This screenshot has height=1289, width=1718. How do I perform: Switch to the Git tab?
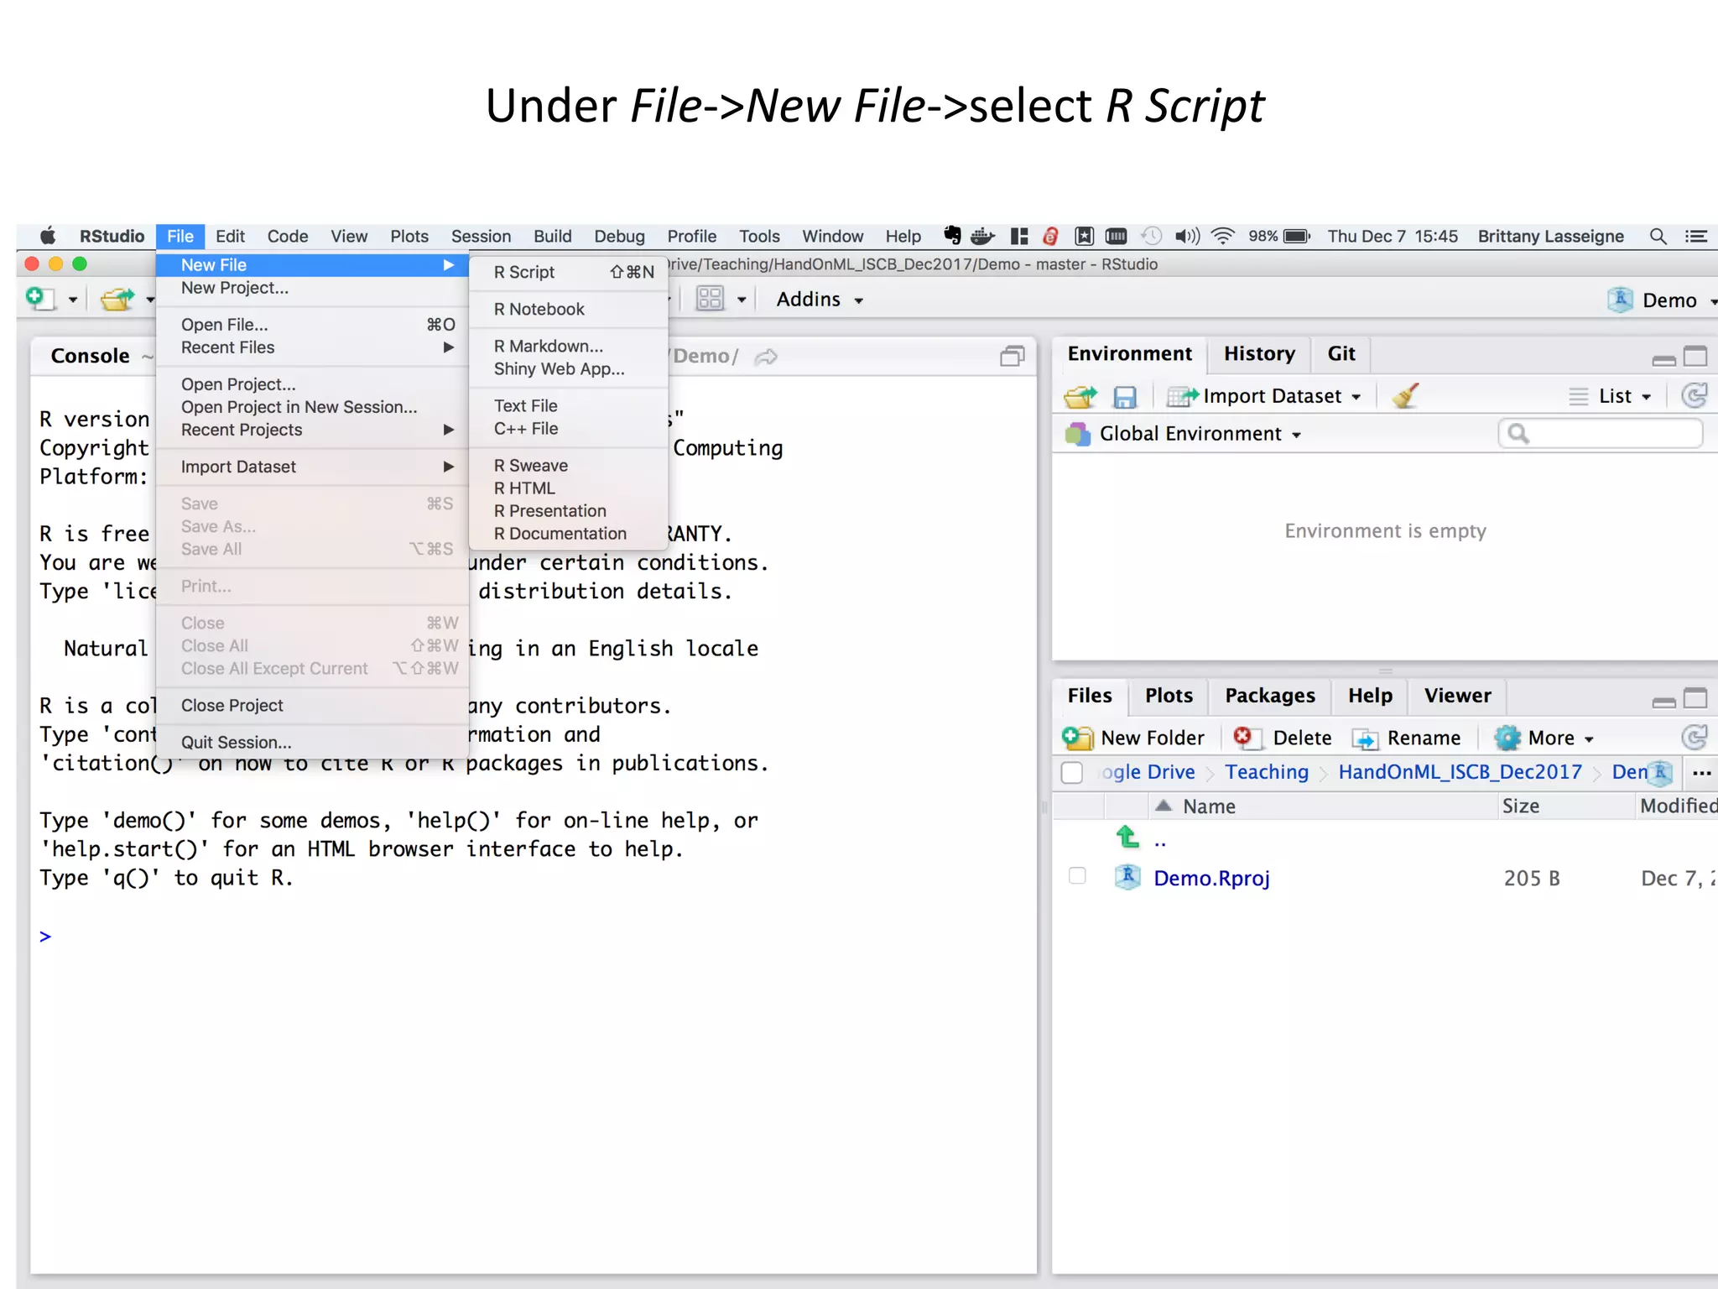pos(1341,354)
